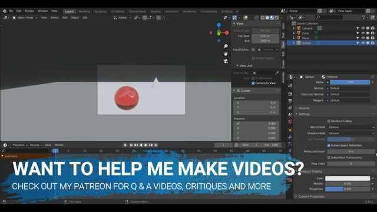Open the View Layer properties tab icon
Viewport: 377px width, 212px height.
290,108
